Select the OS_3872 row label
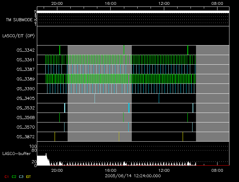The width and height of the screenshot is (239, 182). pos(26,137)
